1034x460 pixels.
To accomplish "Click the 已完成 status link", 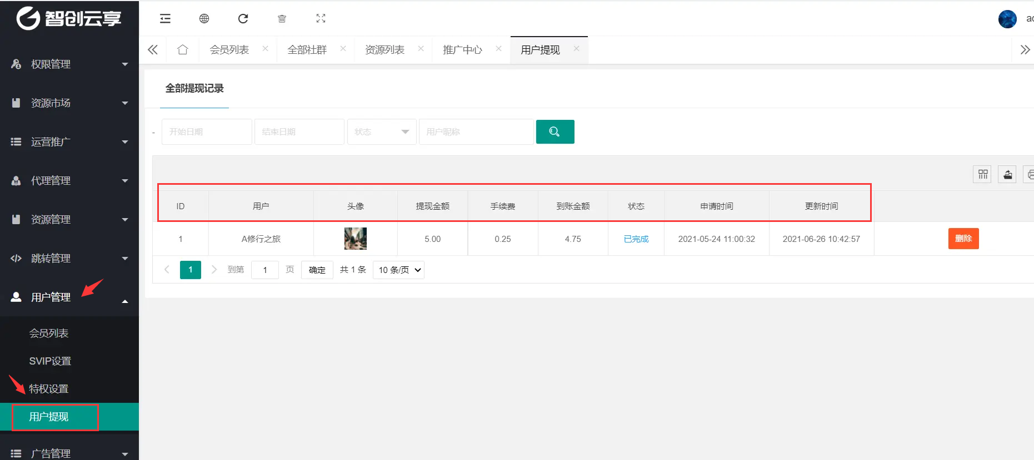I will 636,239.
